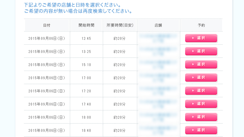Click the 18:40 start time cell
The width and height of the screenshot is (244, 137).
pos(86,131)
